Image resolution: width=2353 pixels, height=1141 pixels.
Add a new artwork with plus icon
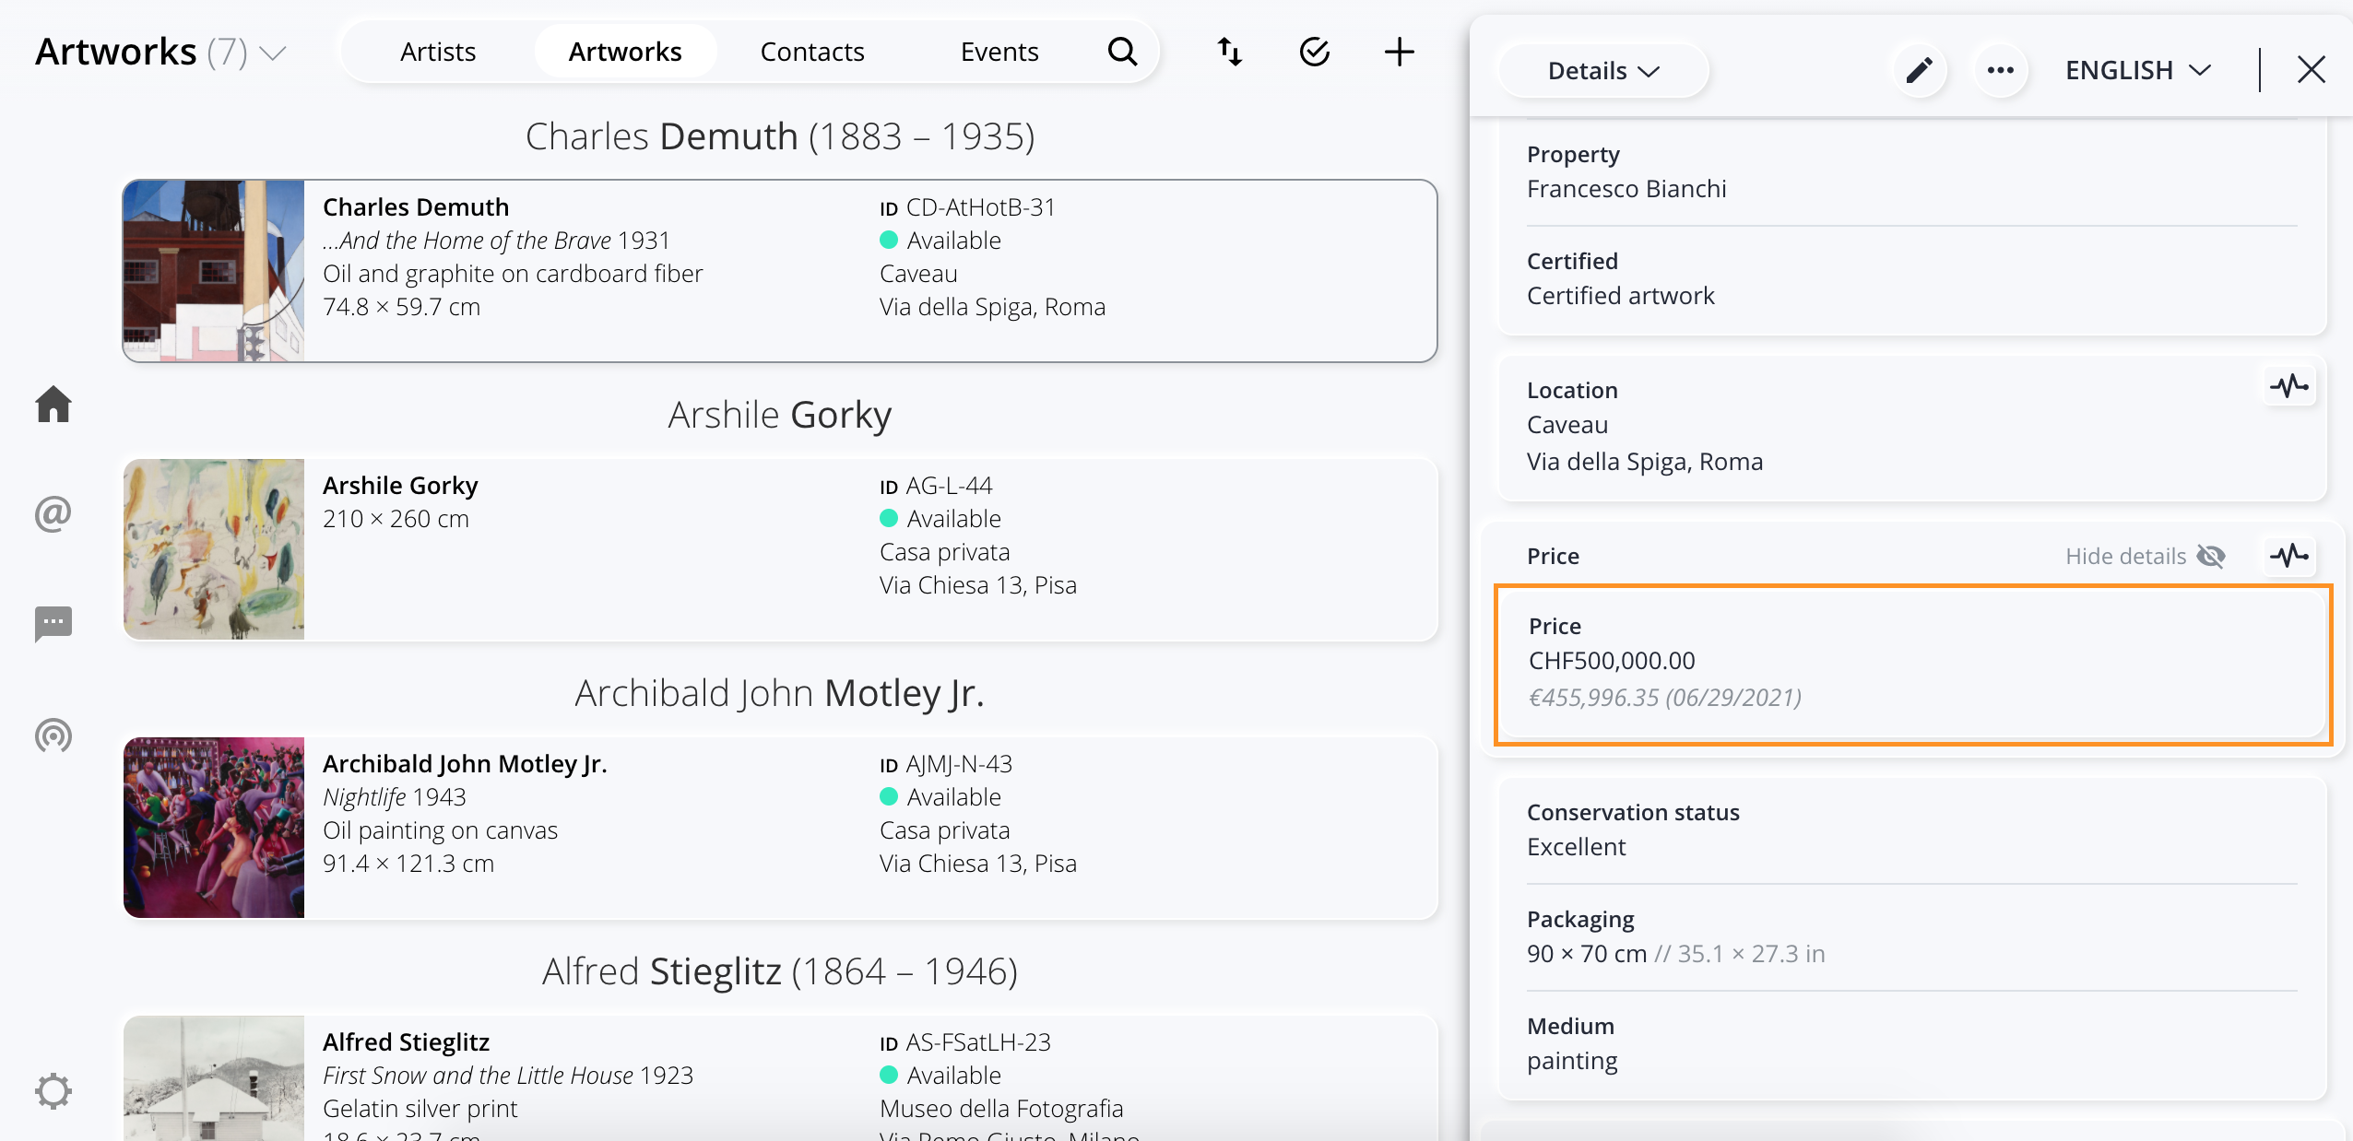1400,52
